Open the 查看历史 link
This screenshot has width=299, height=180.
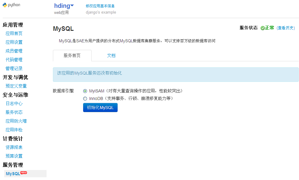(x=286, y=28)
